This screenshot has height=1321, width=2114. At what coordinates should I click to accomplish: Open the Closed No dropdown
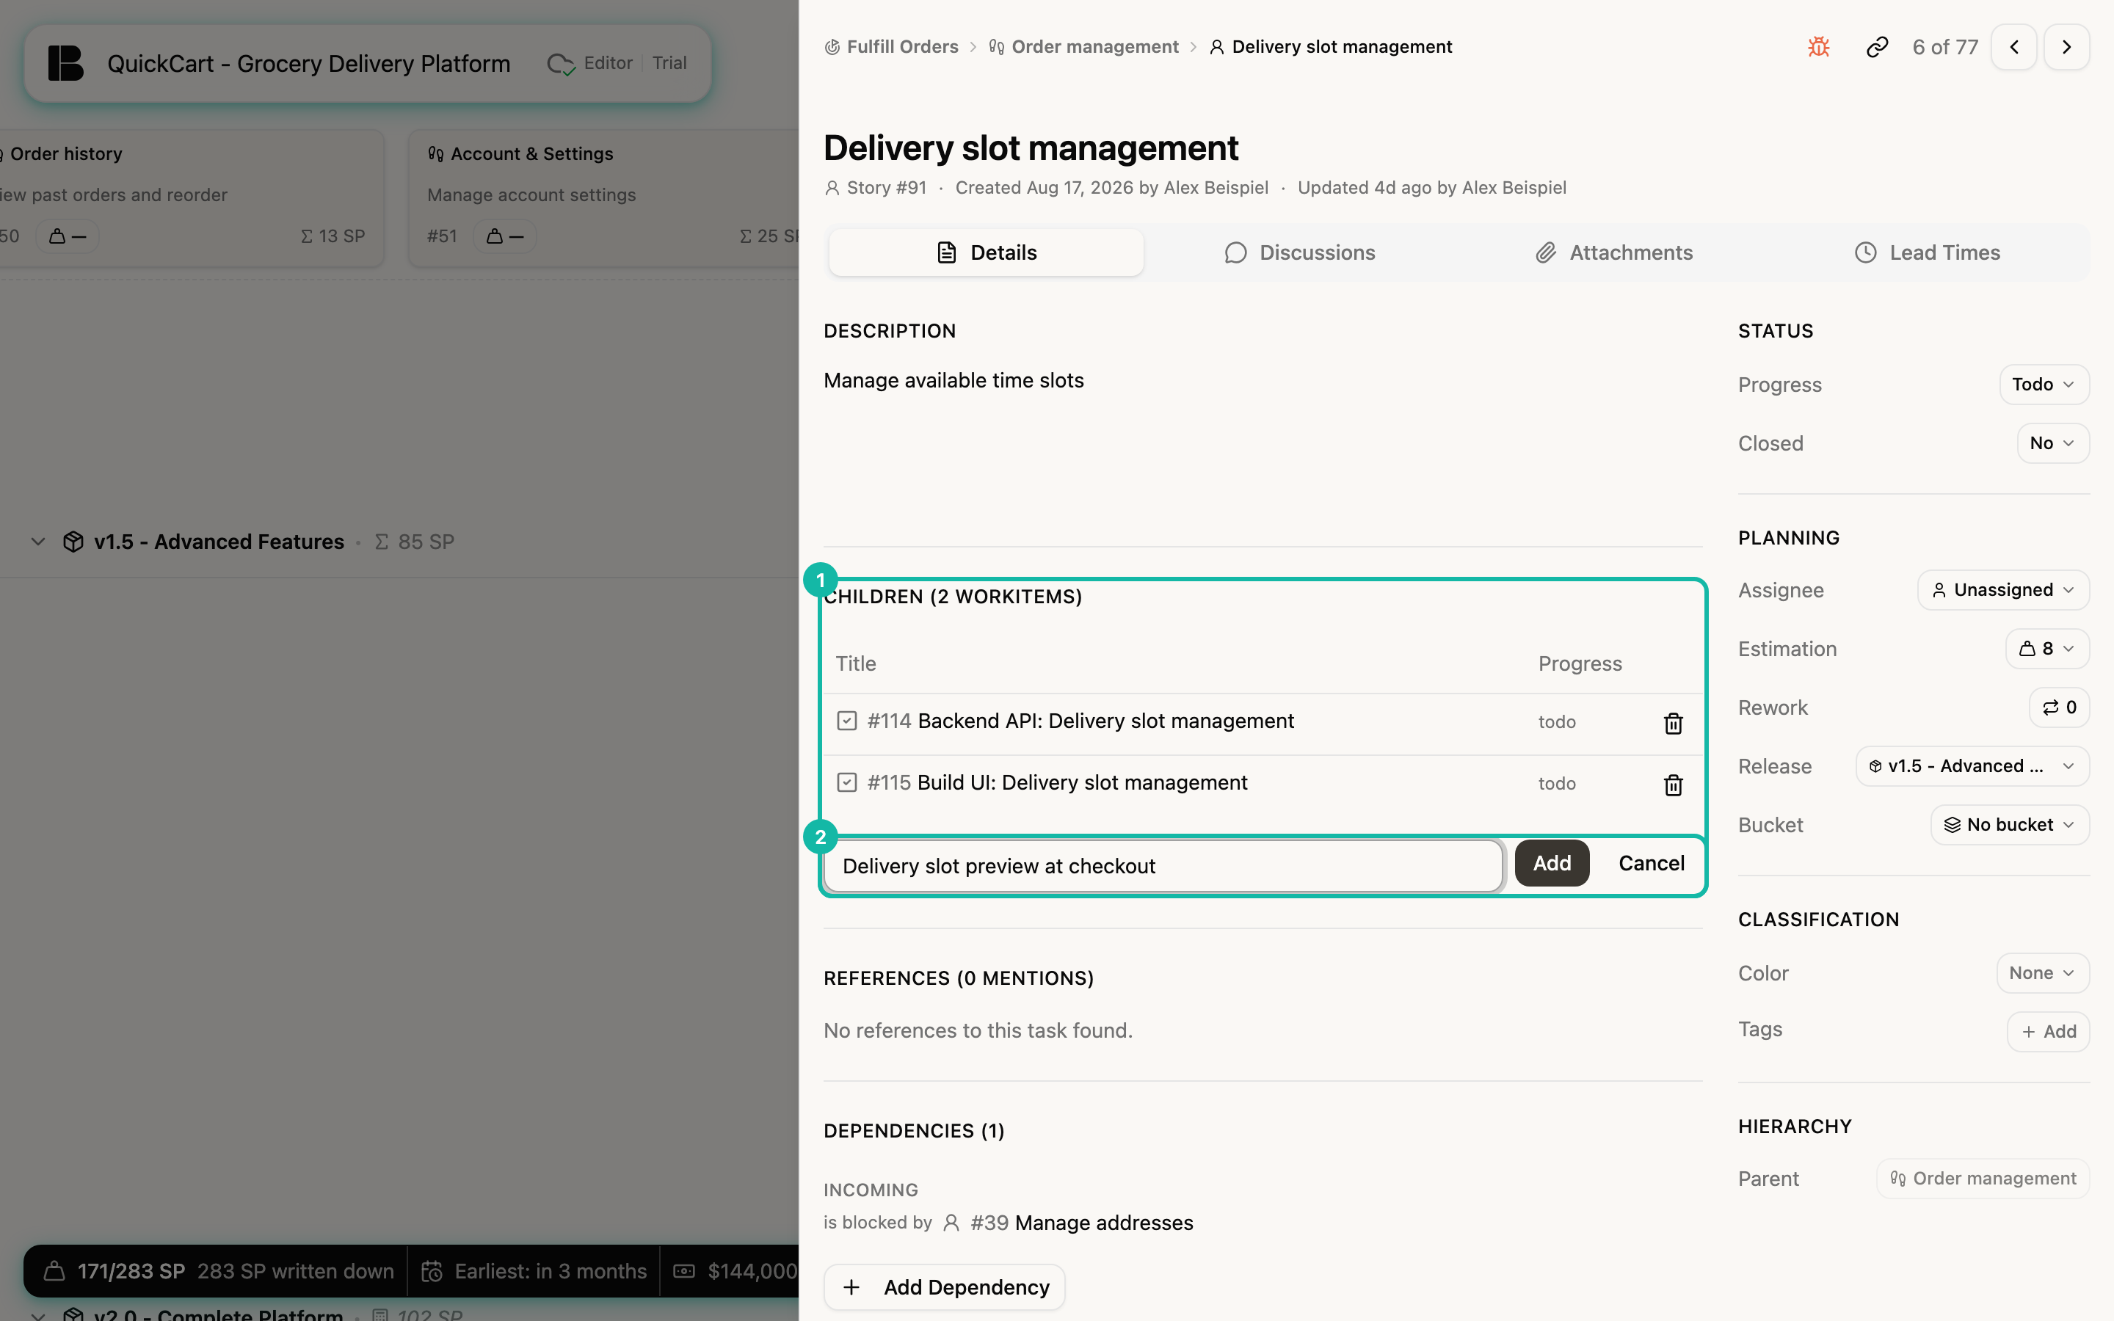point(2053,443)
